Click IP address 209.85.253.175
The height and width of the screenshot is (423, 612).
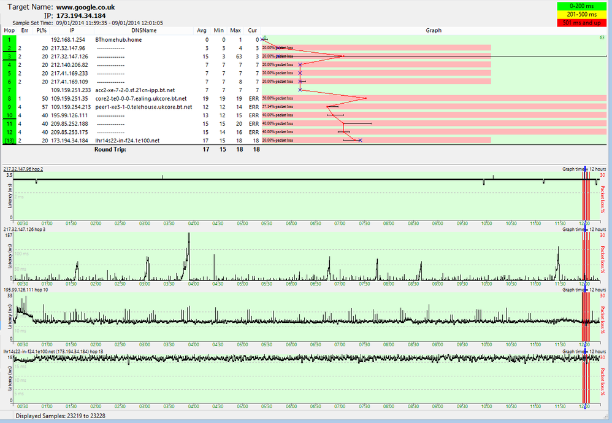coord(69,133)
